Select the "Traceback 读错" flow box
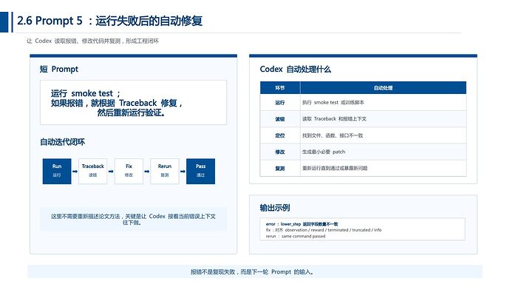 (x=92, y=171)
